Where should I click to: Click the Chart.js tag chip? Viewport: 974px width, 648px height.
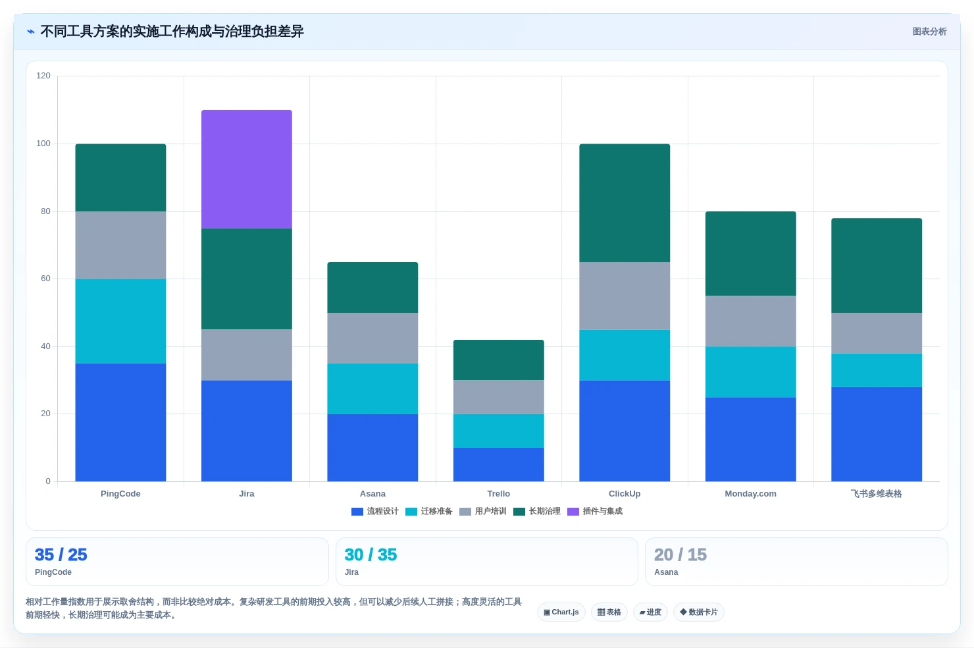pos(561,612)
